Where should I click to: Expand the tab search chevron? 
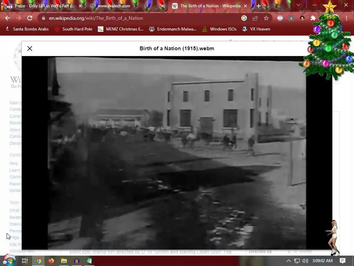pos(298,5)
